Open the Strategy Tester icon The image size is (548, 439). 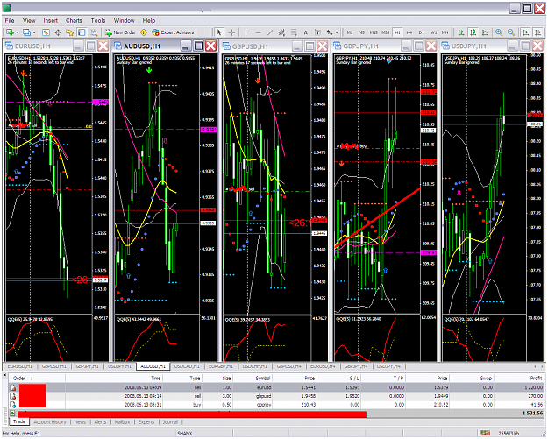tap(93, 32)
